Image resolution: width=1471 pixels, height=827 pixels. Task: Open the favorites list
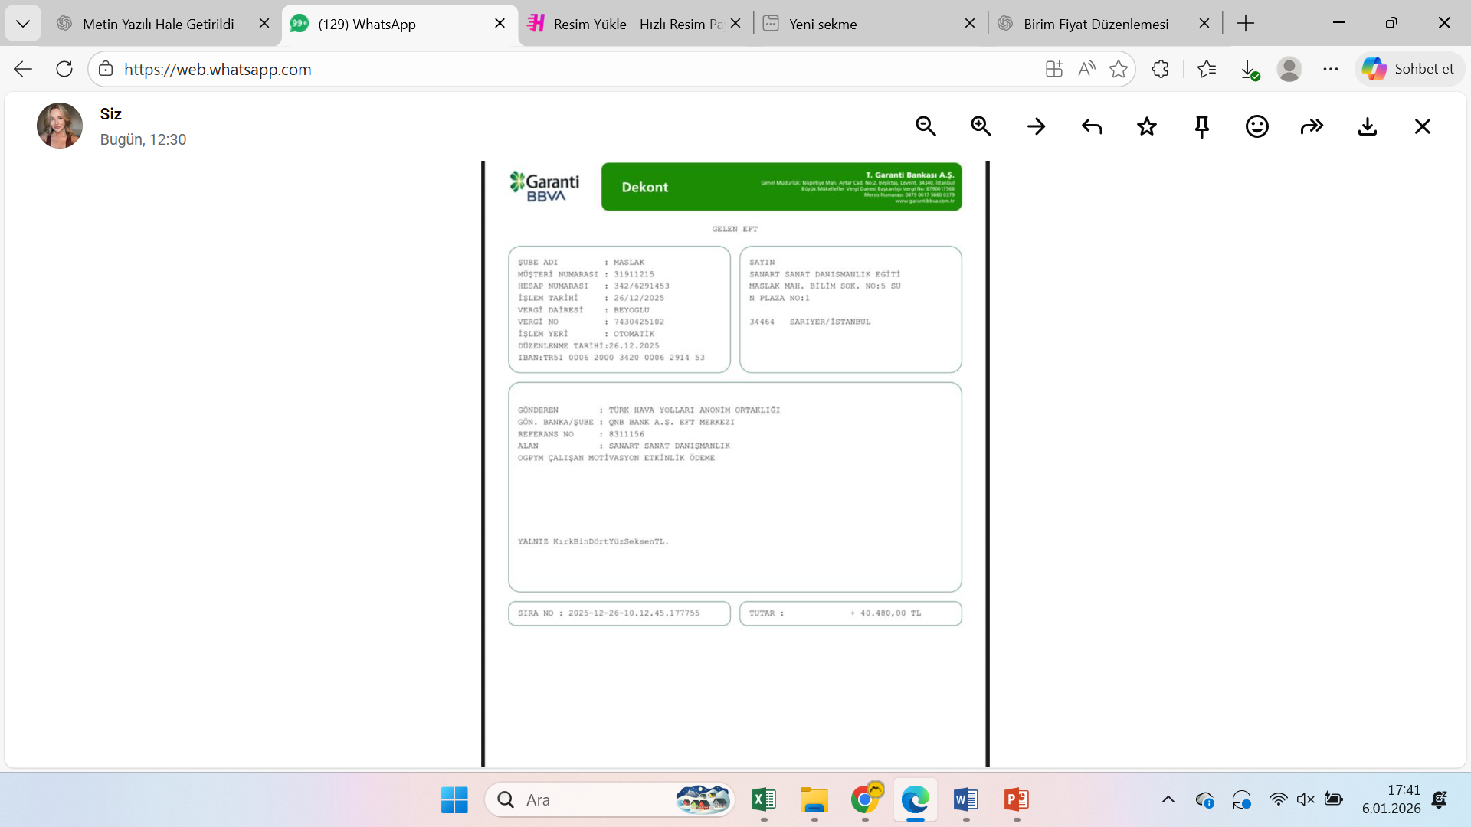pos(1207,69)
